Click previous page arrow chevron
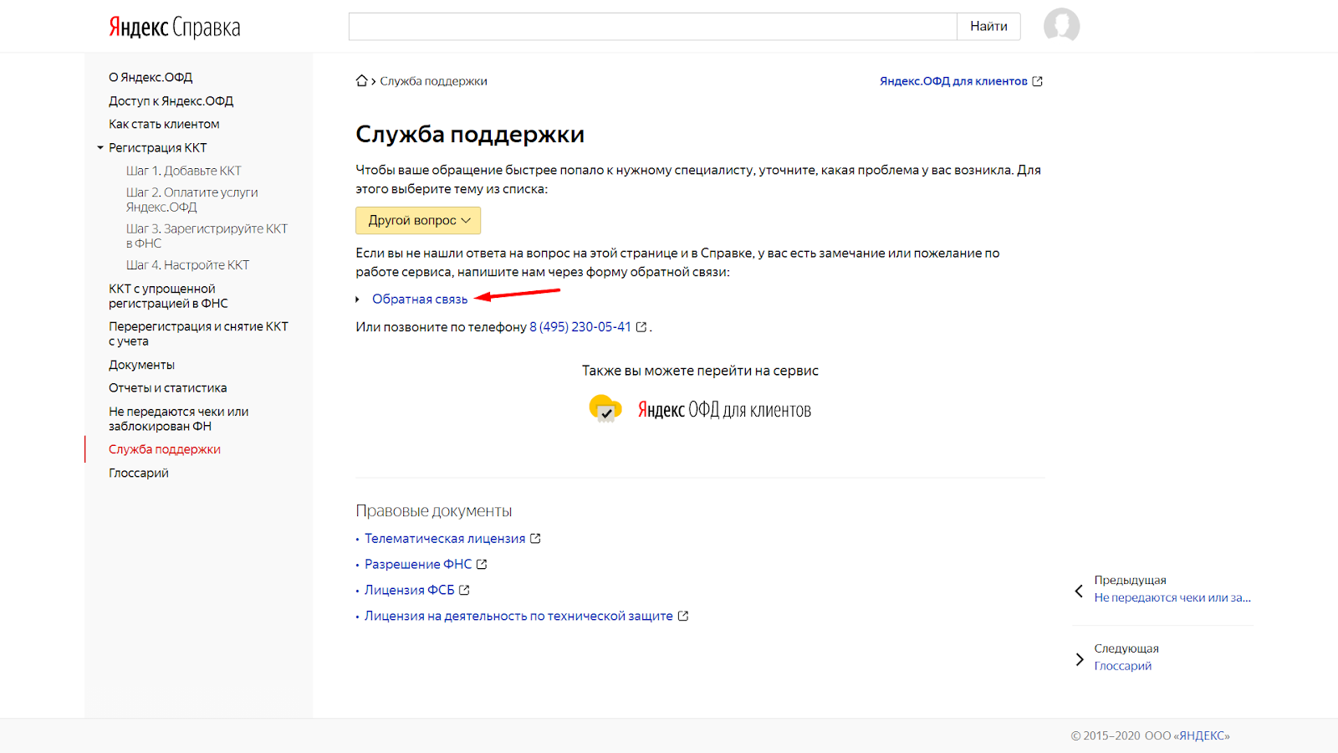The width and height of the screenshot is (1338, 753). click(x=1079, y=591)
